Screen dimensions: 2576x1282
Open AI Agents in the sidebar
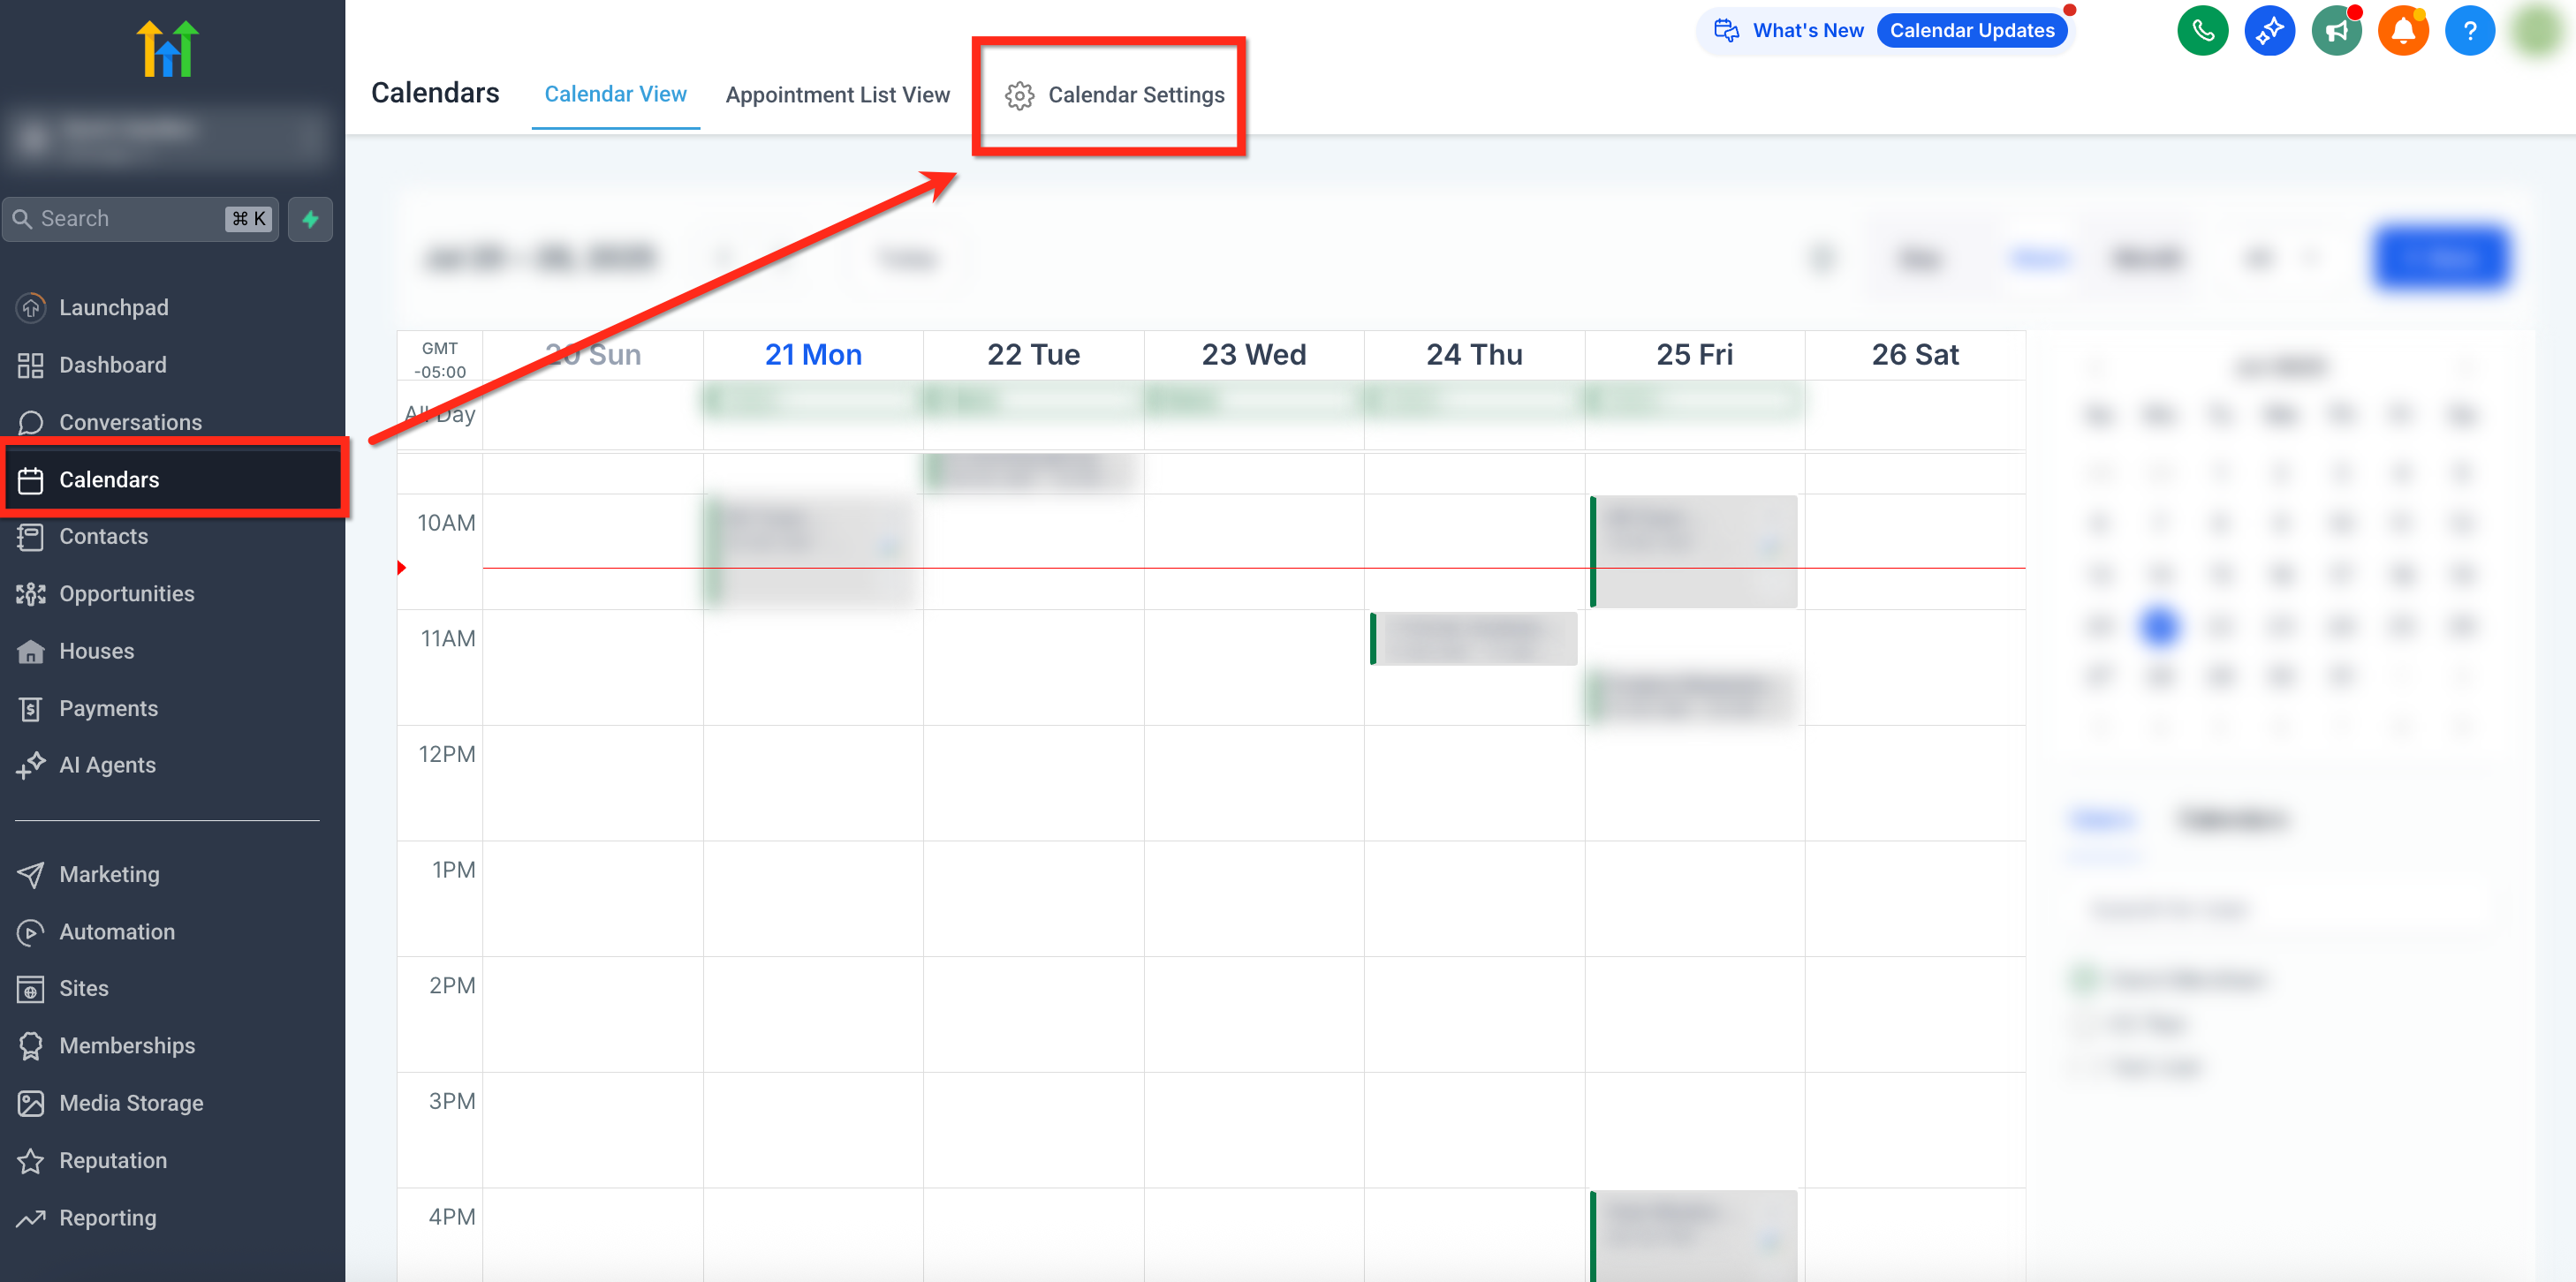click(x=107, y=765)
